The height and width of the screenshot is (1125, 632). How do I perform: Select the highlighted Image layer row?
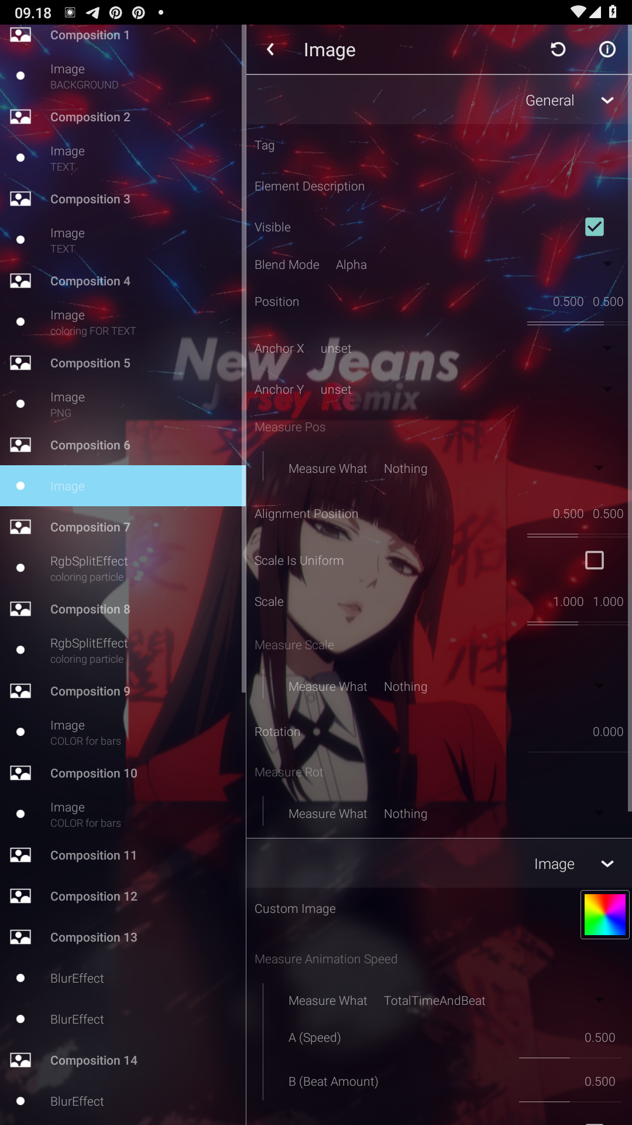pos(123,486)
